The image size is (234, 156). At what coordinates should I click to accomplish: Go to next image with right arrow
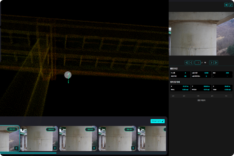tap(211, 62)
